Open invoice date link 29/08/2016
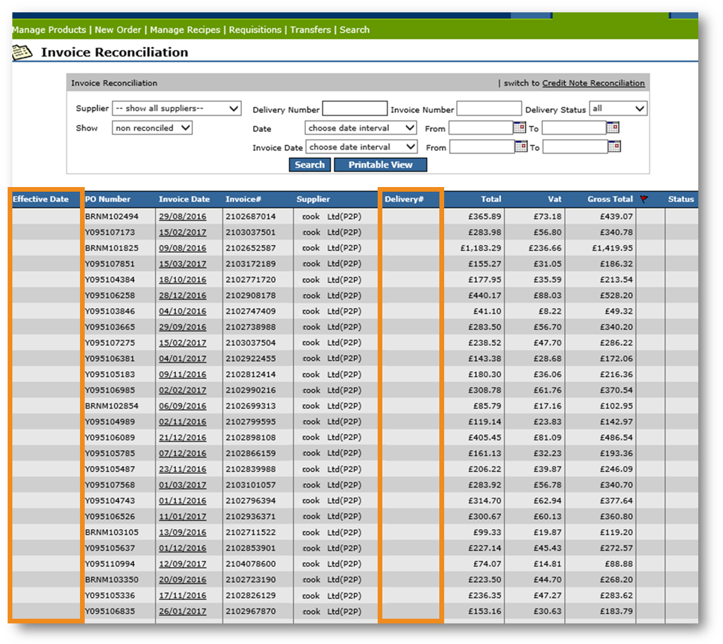This screenshot has width=723, height=644. (x=182, y=216)
